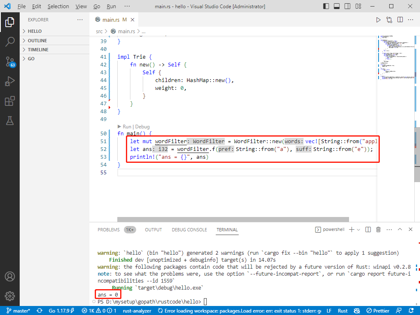Screen dimensions: 420x315
Task: Open the Extensions view
Action: click(x=10, y=101)
